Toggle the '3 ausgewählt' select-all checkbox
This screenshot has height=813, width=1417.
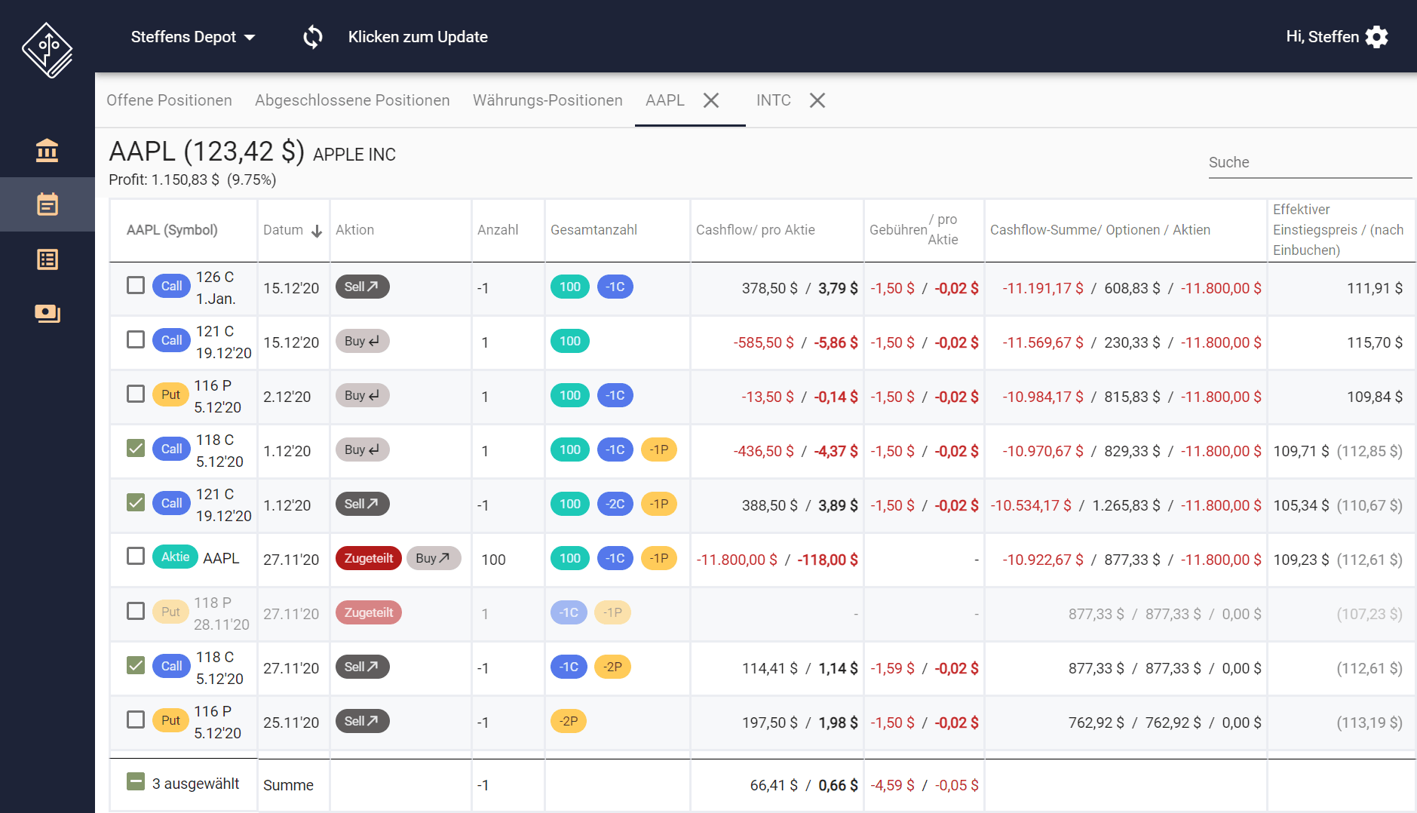pyautogui.click(x=136, y=781)
